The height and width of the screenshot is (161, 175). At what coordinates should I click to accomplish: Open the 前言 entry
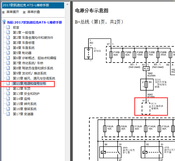[16, 27]
